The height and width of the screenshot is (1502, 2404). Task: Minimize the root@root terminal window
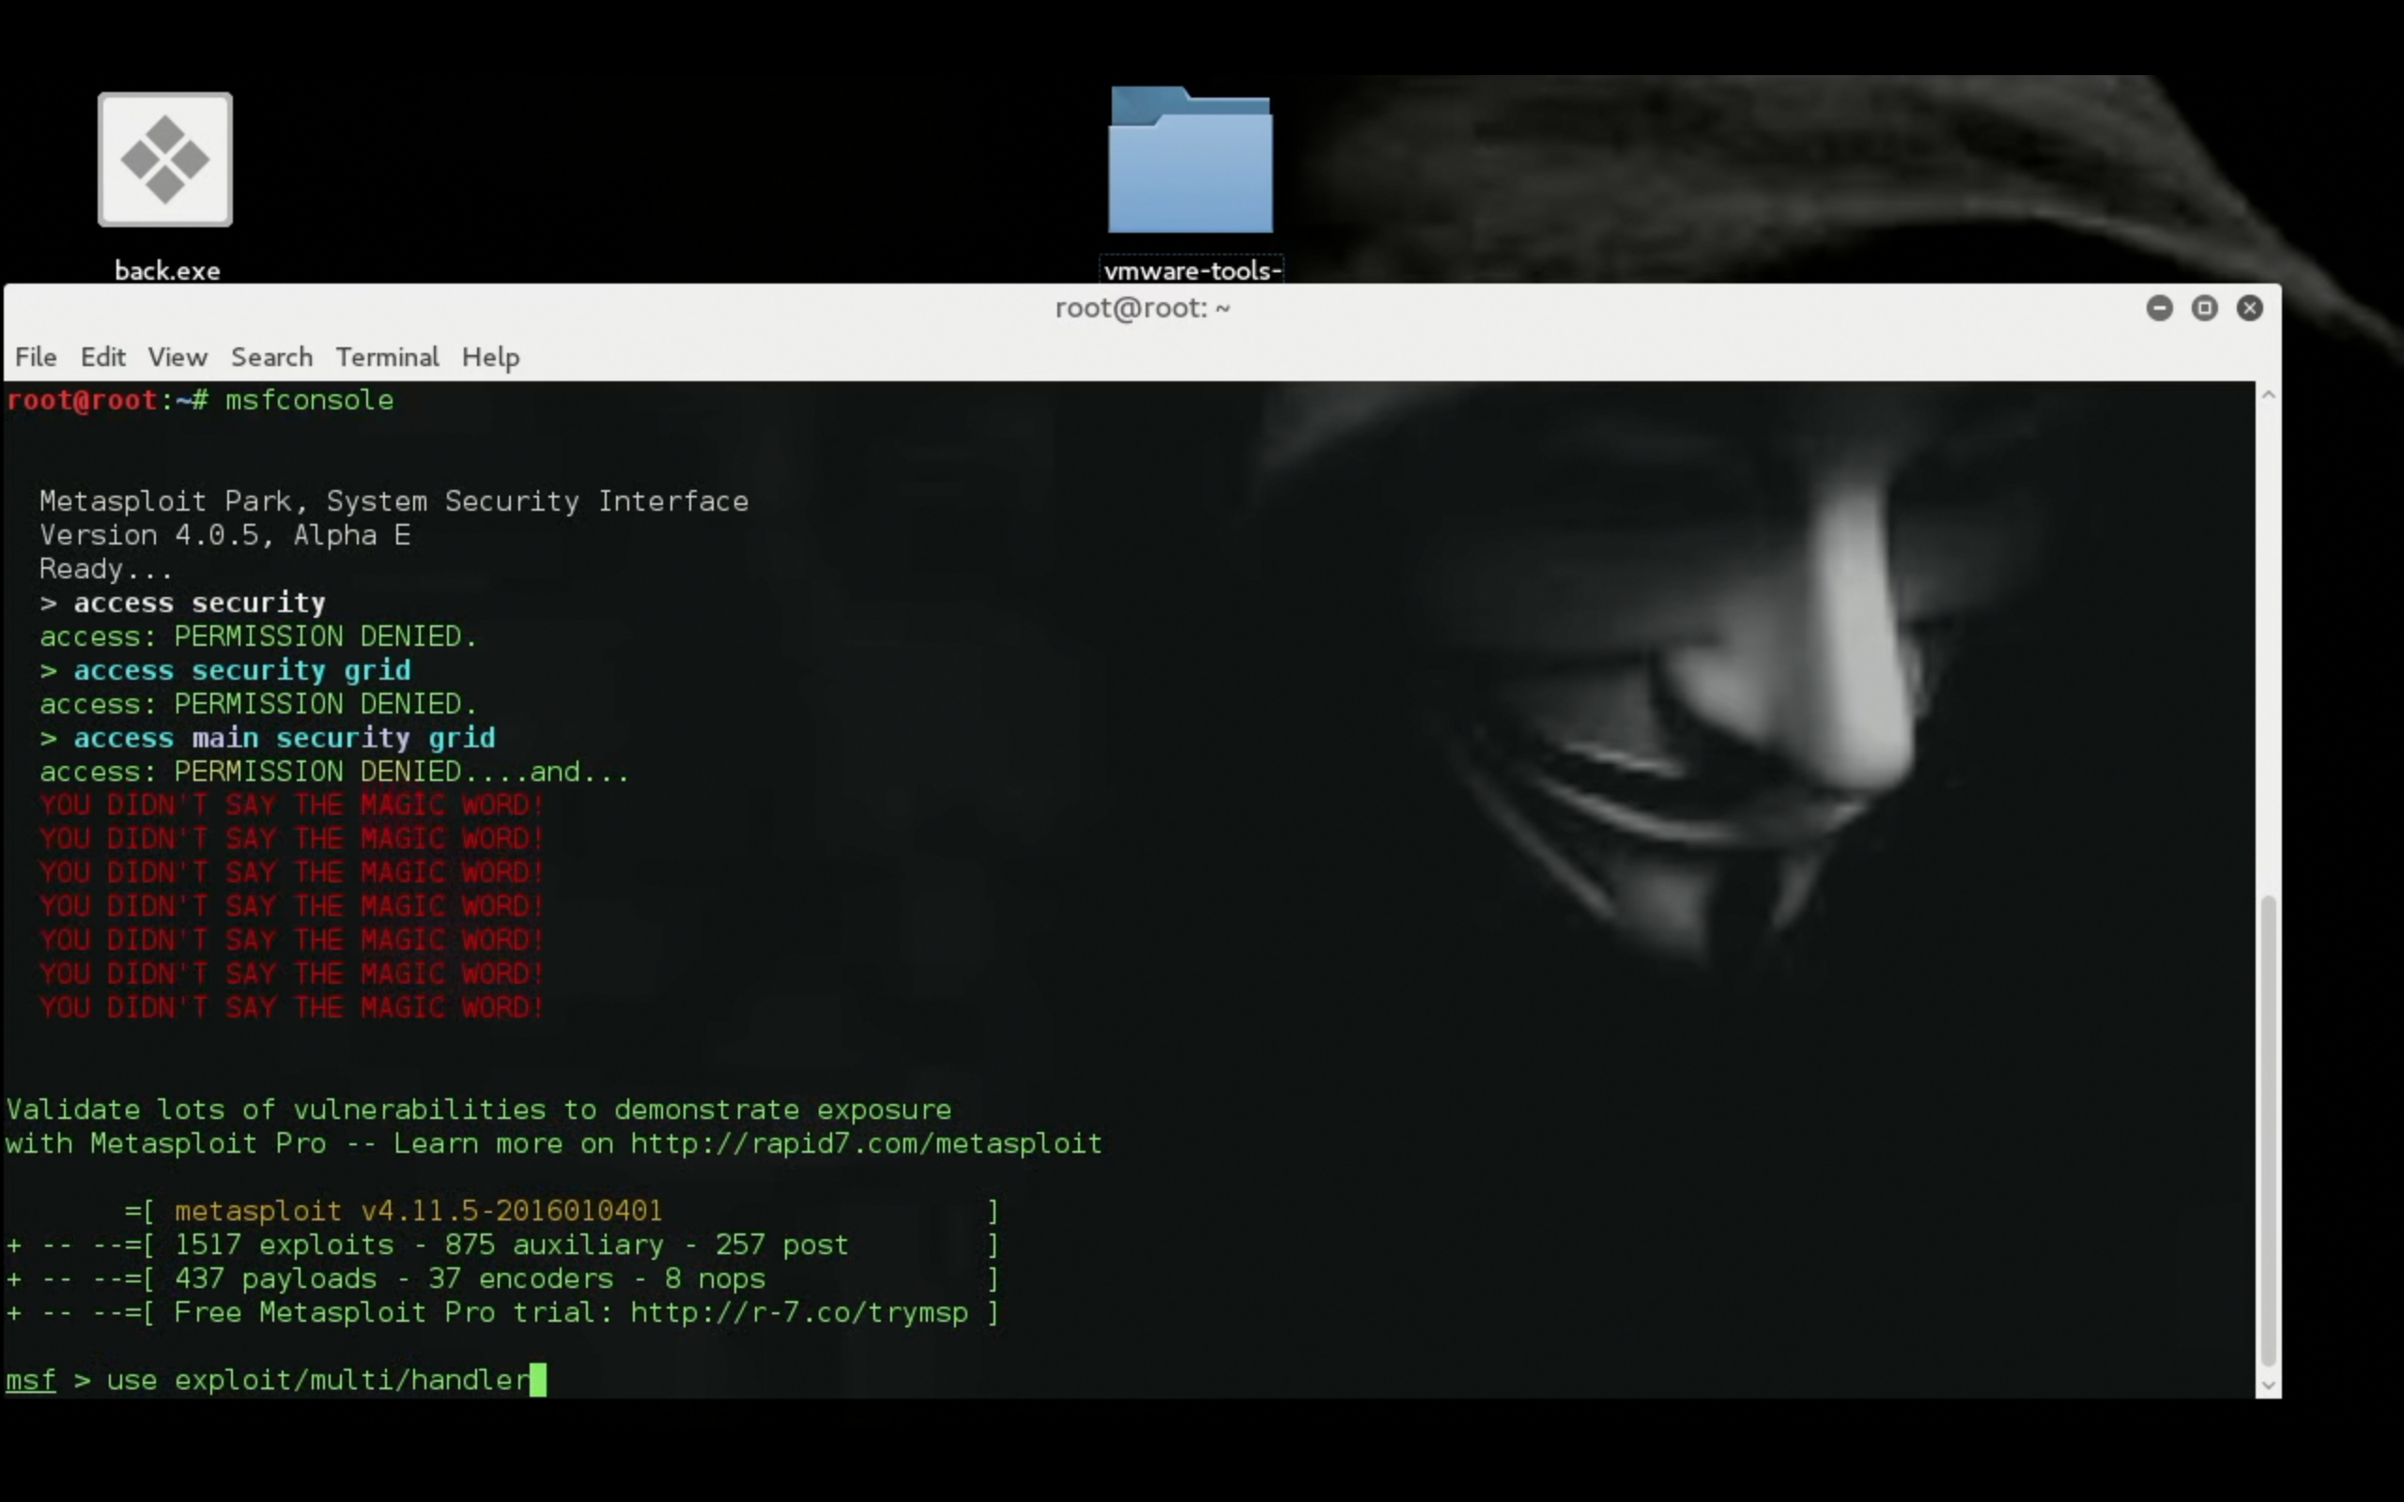click(2159, 308)
